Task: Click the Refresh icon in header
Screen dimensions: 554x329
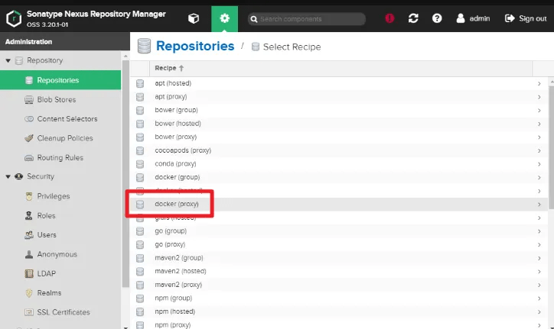Action: click(414, 18)
